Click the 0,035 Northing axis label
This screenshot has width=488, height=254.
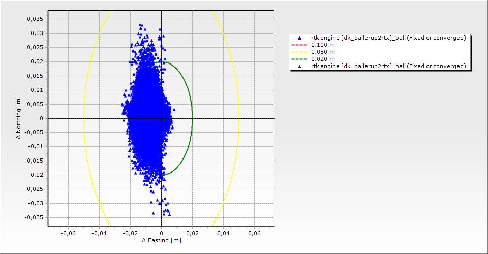35,19
